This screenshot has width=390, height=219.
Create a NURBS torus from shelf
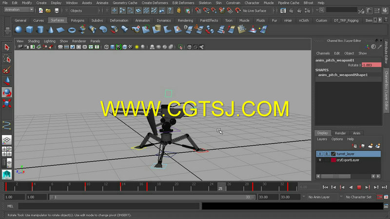click(x=72, y=30)
